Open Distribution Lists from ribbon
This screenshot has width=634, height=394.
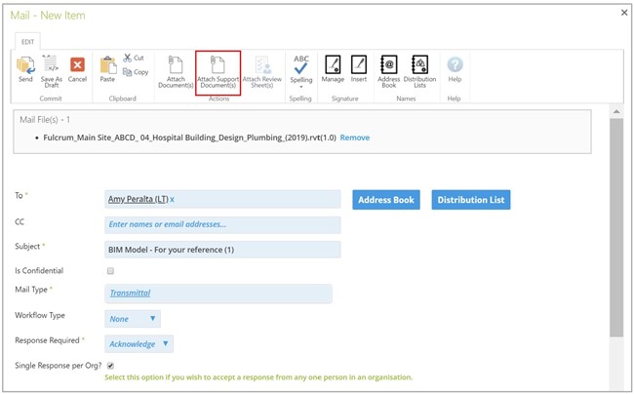(419, 68)
